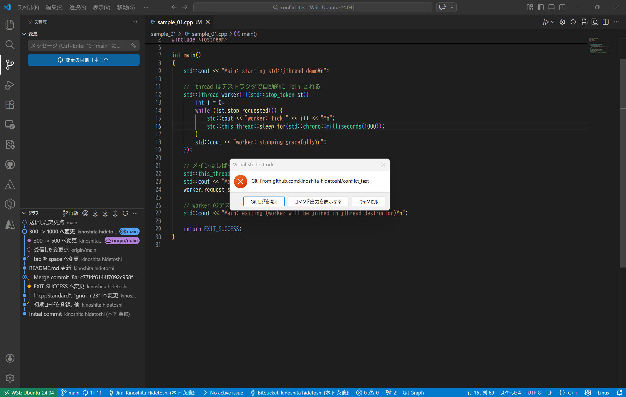Click the Git ログを開く dialog button

264,202
